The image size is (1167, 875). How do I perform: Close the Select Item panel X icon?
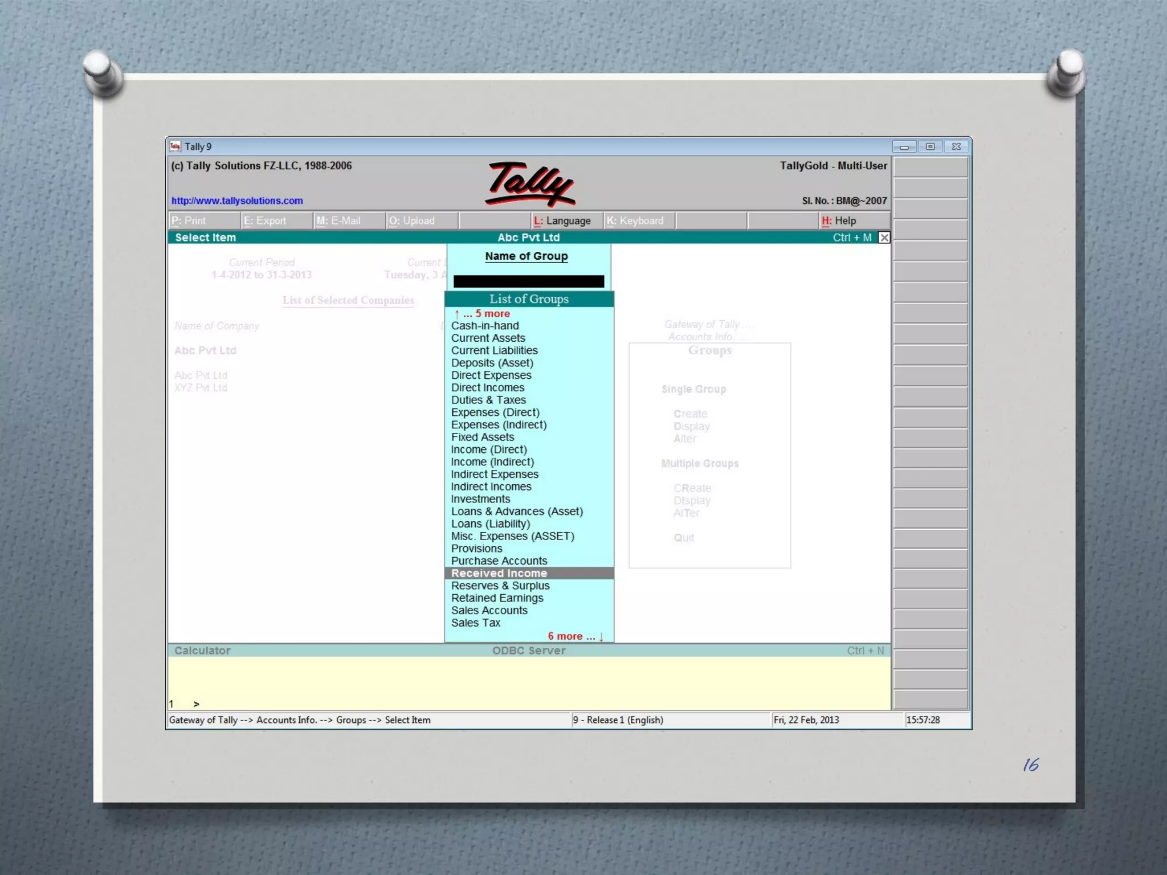point(884,238)
